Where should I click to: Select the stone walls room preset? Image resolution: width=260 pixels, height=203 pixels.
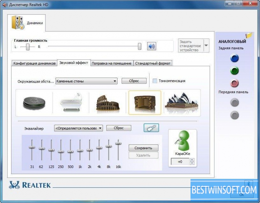point(145,103)
